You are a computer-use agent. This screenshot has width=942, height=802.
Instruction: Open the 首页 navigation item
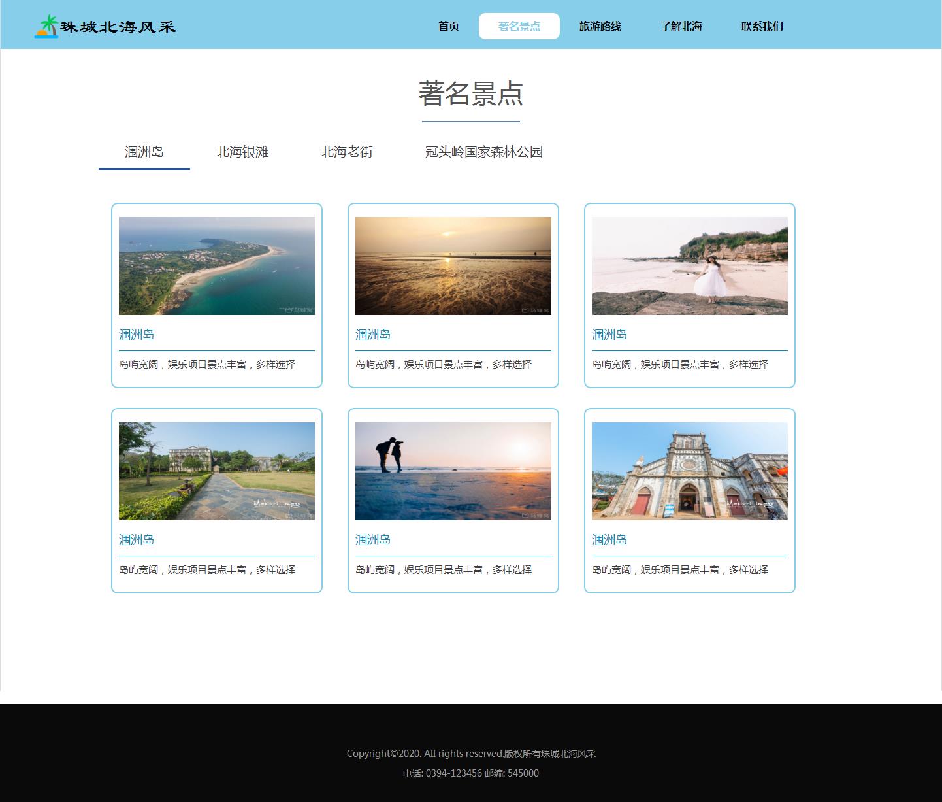click(449, 26)
